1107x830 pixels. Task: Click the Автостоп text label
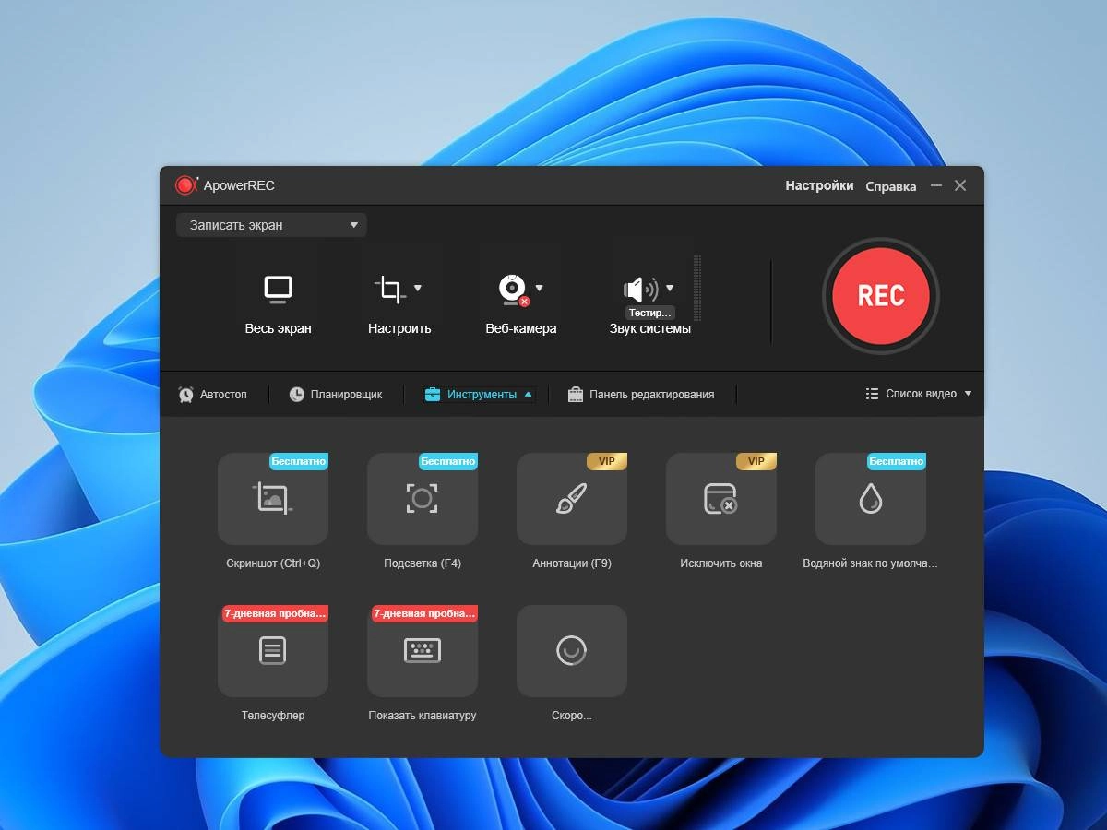223,395
